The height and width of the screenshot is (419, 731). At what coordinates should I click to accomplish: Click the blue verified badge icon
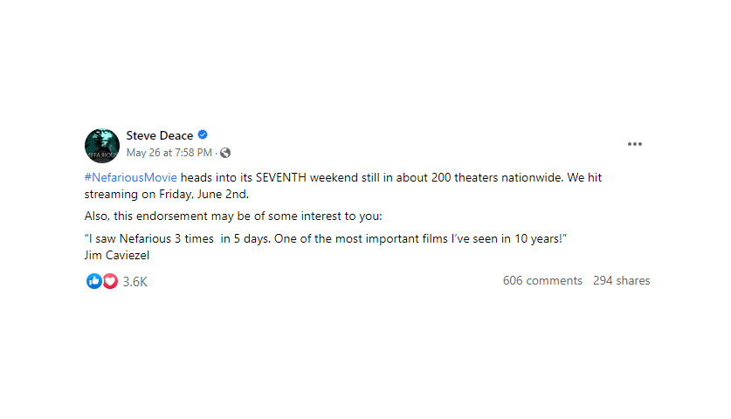pos(203,135)
